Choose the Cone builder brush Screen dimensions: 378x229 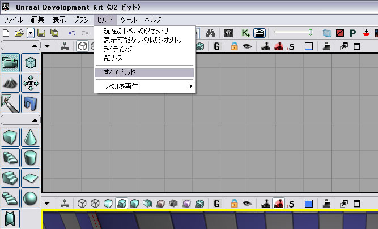tap(31, 137)
